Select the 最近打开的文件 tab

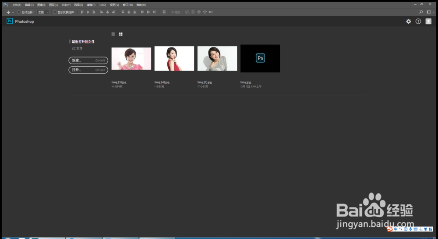pos(83,42)
